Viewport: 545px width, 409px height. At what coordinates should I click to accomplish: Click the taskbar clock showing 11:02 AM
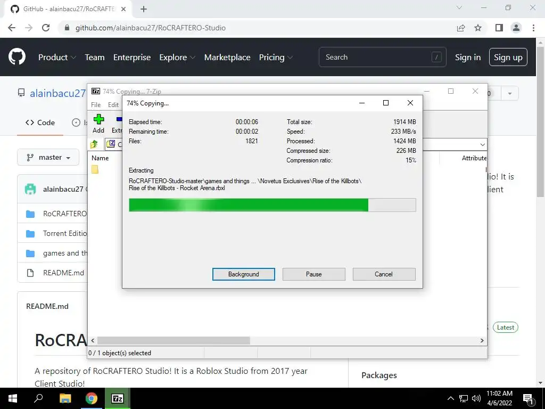click(499, 398)
